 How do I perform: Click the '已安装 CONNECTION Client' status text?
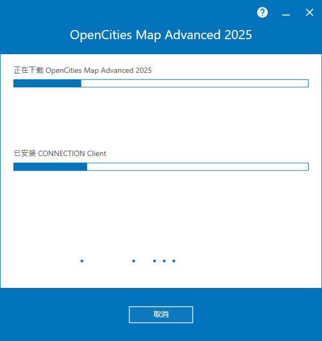[60, 153]
